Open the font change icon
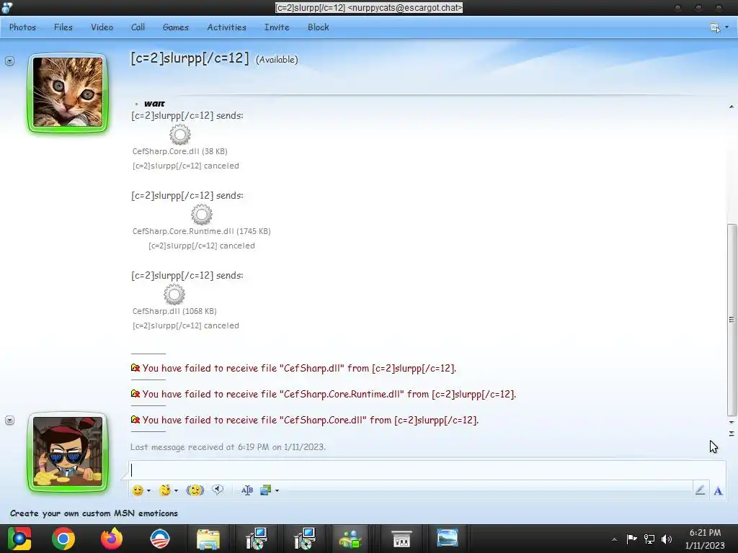This screenshot has height=553, width=738. pyautogui.click(x=247, y=490)
